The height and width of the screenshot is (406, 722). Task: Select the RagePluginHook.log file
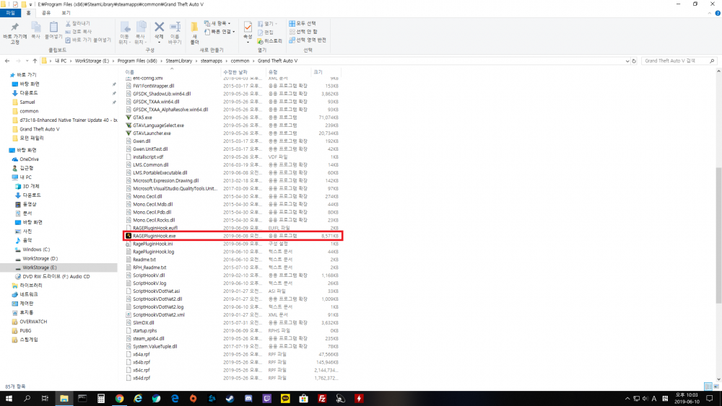[x=232, y=252]
